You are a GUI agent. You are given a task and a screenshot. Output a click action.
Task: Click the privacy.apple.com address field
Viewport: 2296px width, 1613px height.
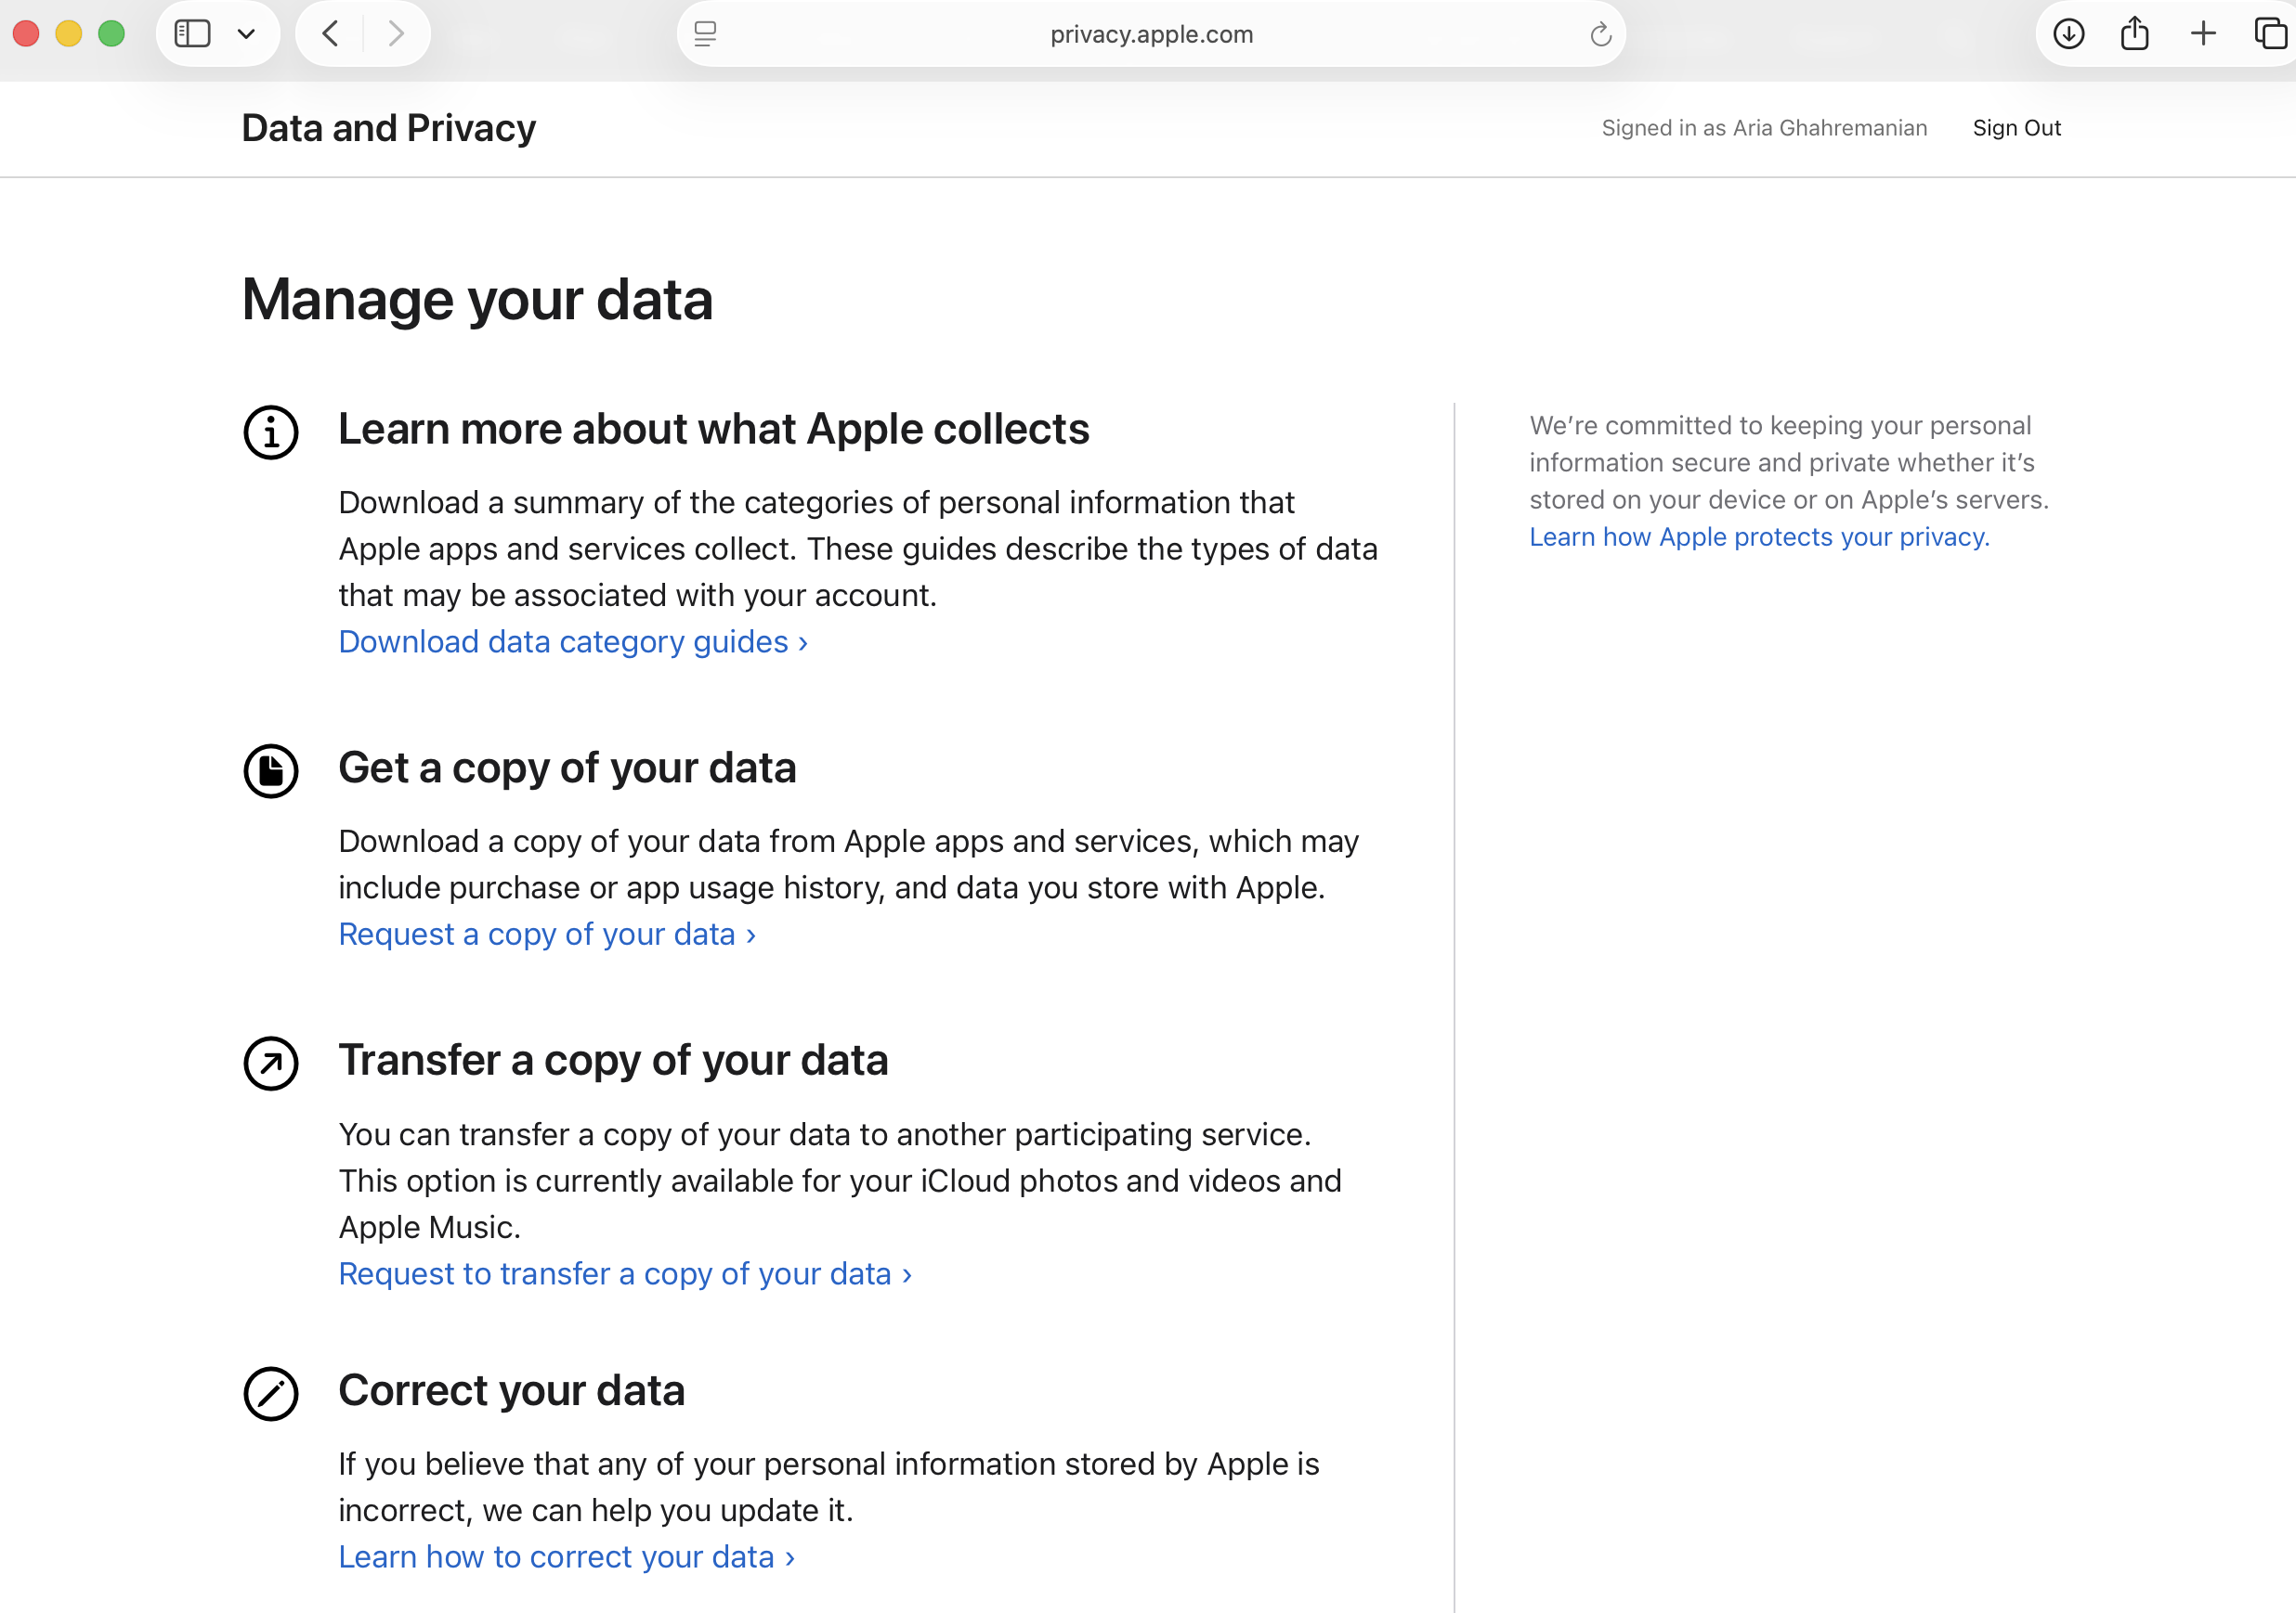1150,34
